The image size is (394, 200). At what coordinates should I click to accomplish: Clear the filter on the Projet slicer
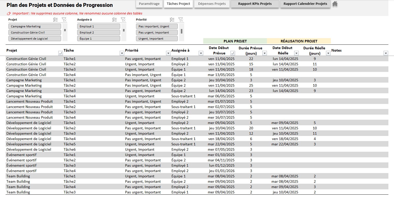(x=64, y=20)
